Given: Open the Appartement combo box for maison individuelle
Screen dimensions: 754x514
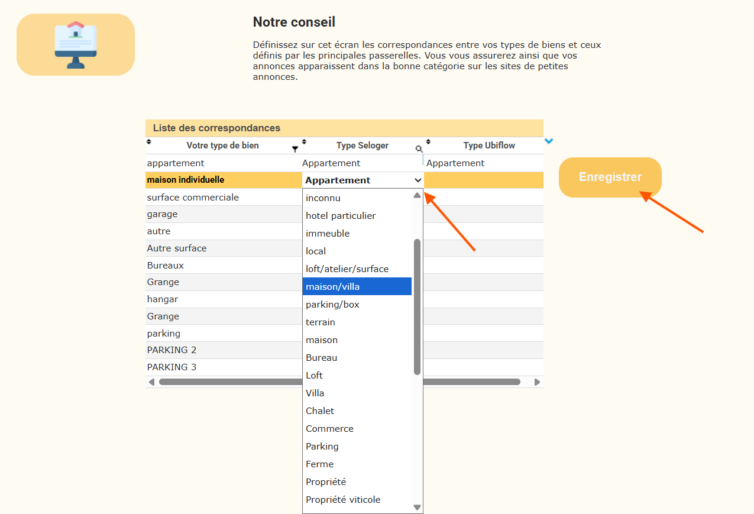Looking at the screenshot, I should click(x=363, y=180).
